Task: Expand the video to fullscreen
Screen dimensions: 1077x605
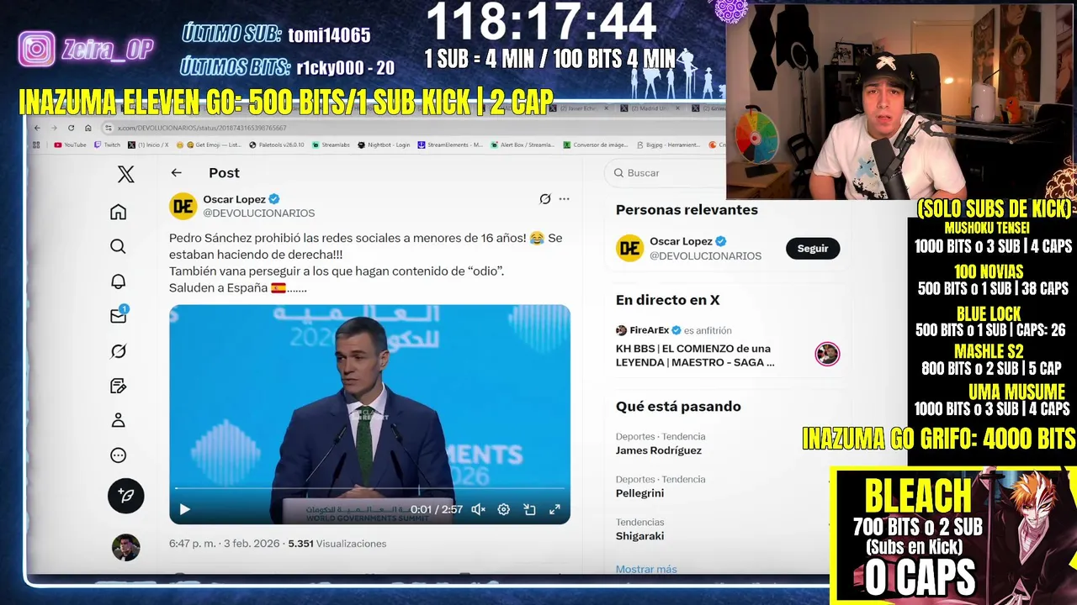Action: click(554, 509)
